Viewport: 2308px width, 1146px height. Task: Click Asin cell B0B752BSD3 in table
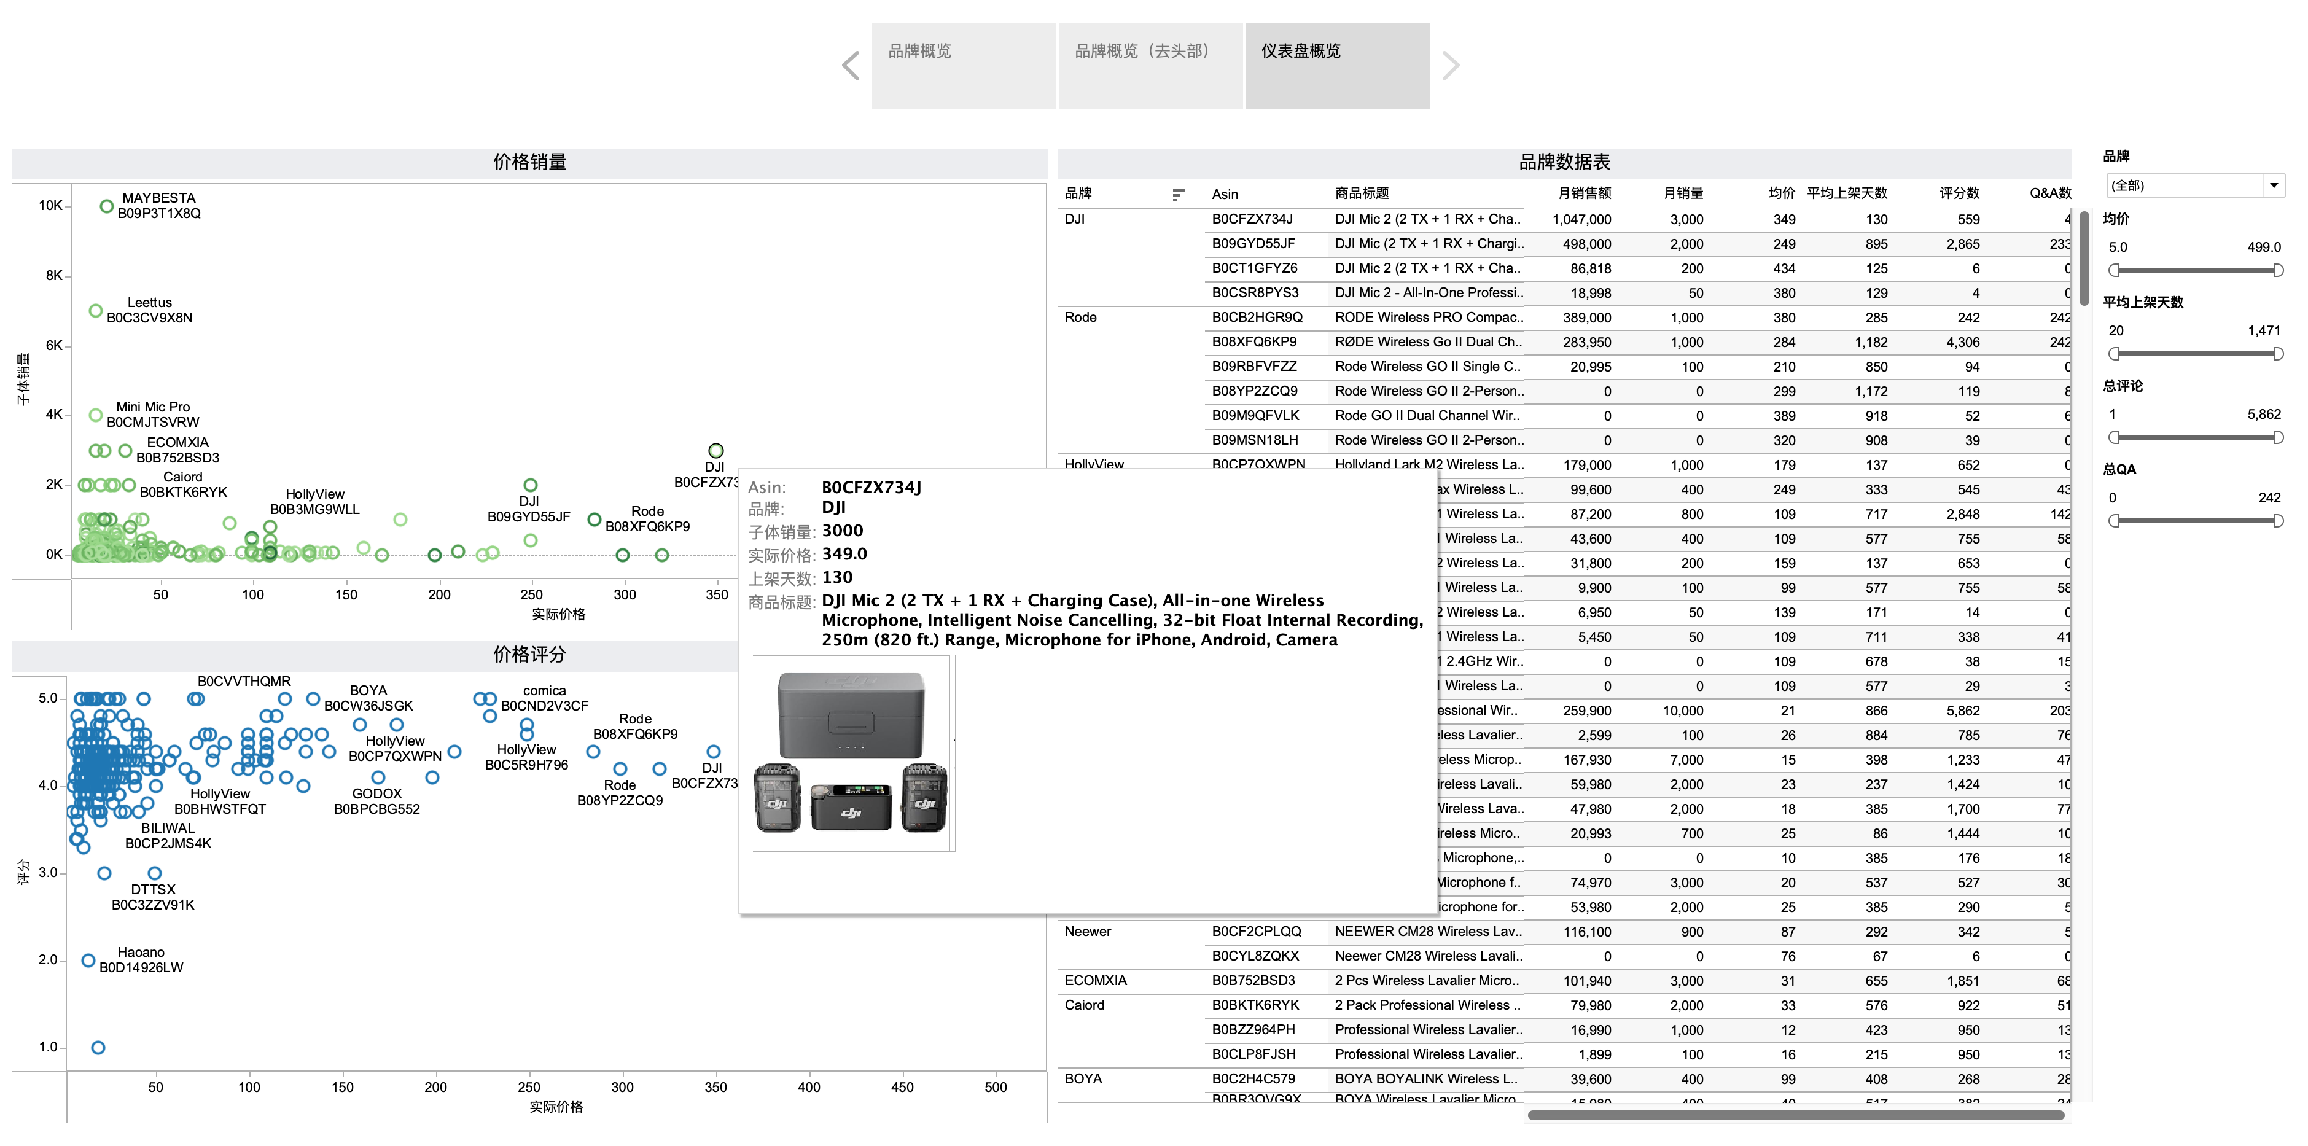tap(1252, 981)
